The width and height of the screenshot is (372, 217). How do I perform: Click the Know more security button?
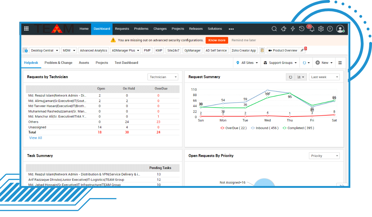pyautogui.click(x=217, y=40)
